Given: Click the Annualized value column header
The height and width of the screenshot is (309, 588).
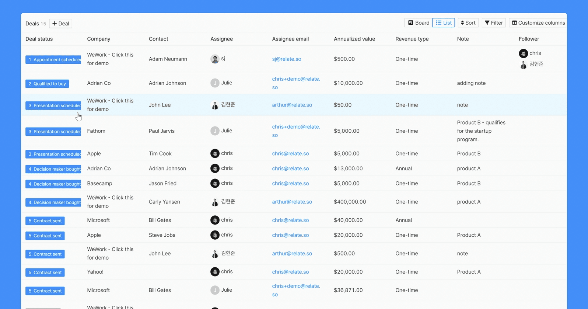Looking at the screenshot, I should [354, 39].
